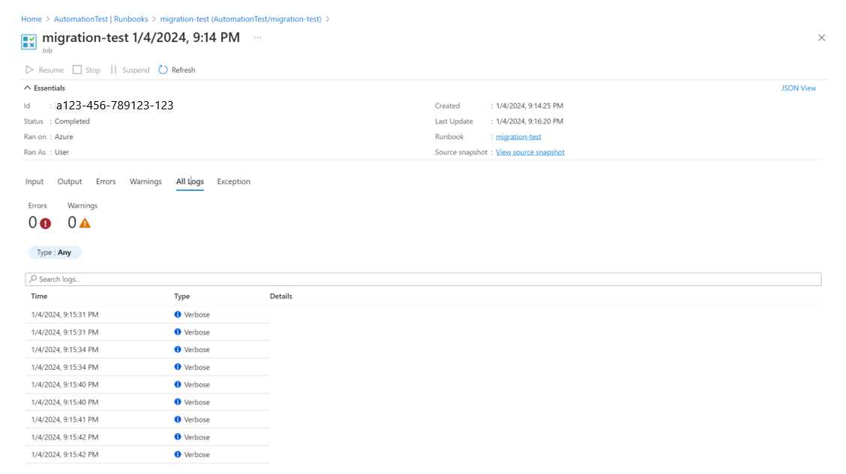The width and height of the screenshot is (846, 474).
Task: Click the job Id a123-456-789123-123
Action: pos(115,106)
